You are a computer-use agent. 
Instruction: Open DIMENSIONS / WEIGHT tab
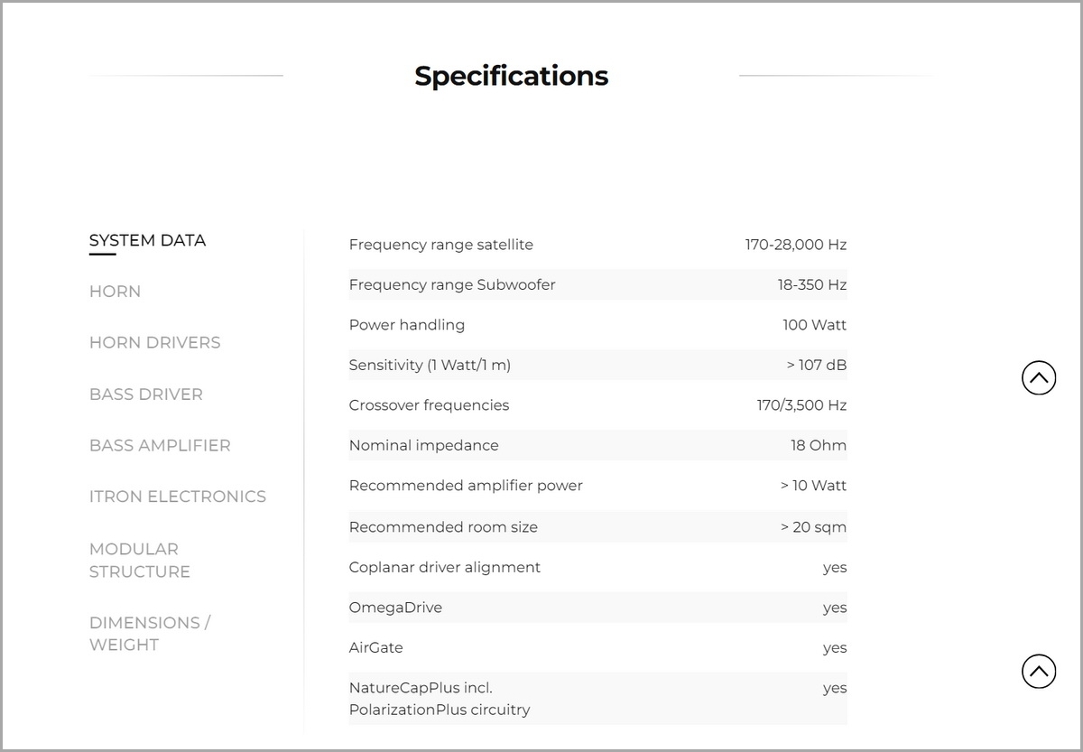point(150,634)
